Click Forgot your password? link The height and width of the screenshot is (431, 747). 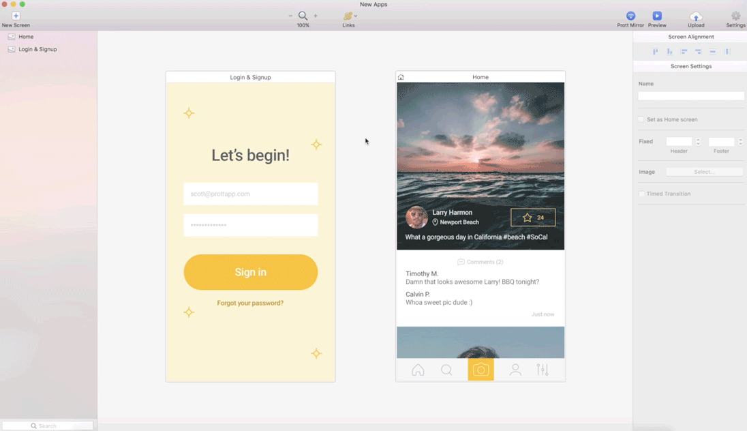(x=250, y=303)
